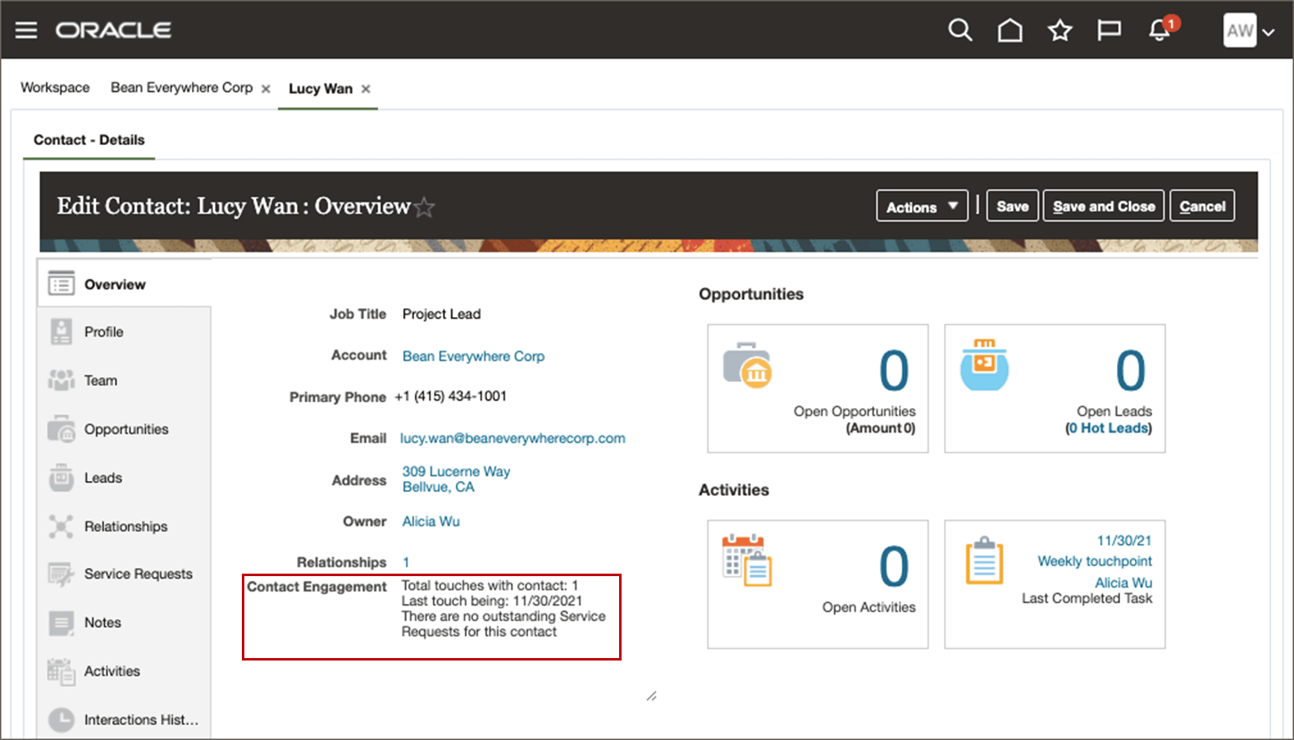Screen dimensions: 1294x740
Task: Select the Contact - Details tab
Action: [x=89, y=140]
